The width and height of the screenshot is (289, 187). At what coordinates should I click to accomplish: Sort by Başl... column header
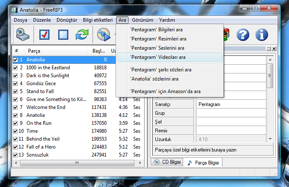click(98, 51)
